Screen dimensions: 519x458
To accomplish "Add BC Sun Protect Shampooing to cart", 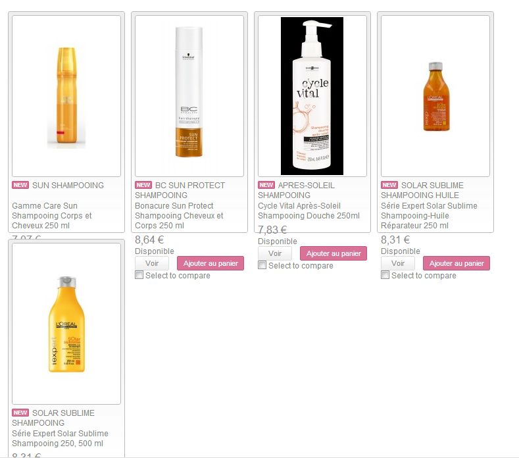I will (210, 263).
